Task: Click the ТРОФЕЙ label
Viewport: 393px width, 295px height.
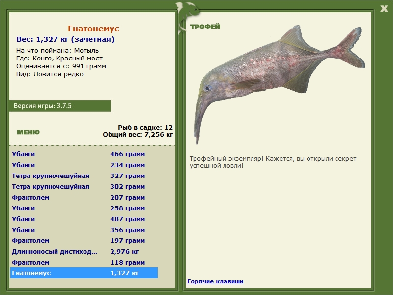Action: 205,27
